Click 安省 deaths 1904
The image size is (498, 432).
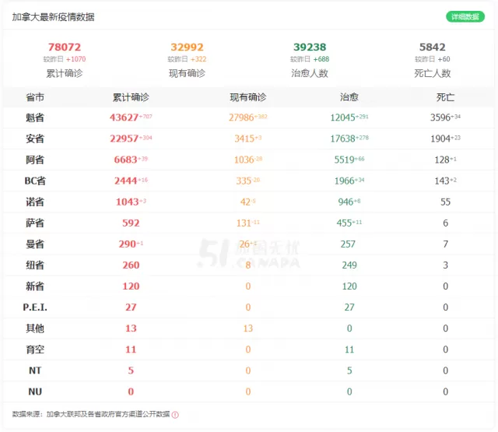pyautogui.click(x=440, y=139)
